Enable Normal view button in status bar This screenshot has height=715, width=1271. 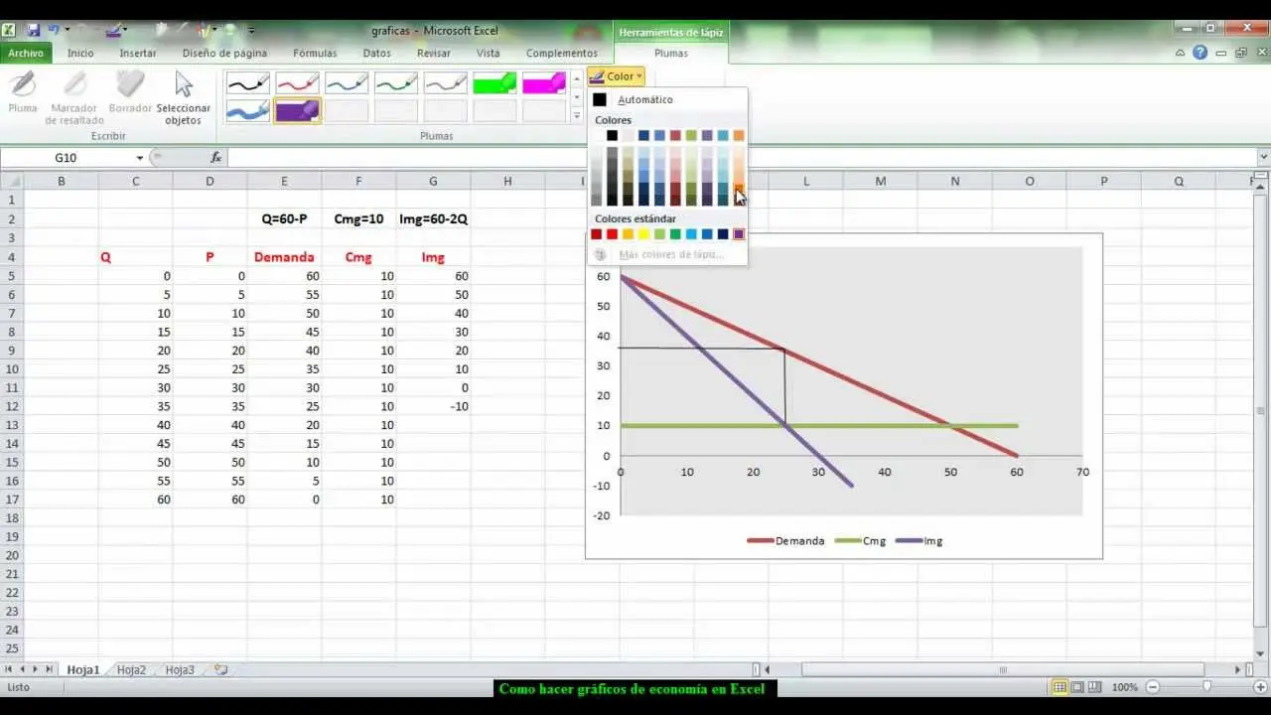1060,687
